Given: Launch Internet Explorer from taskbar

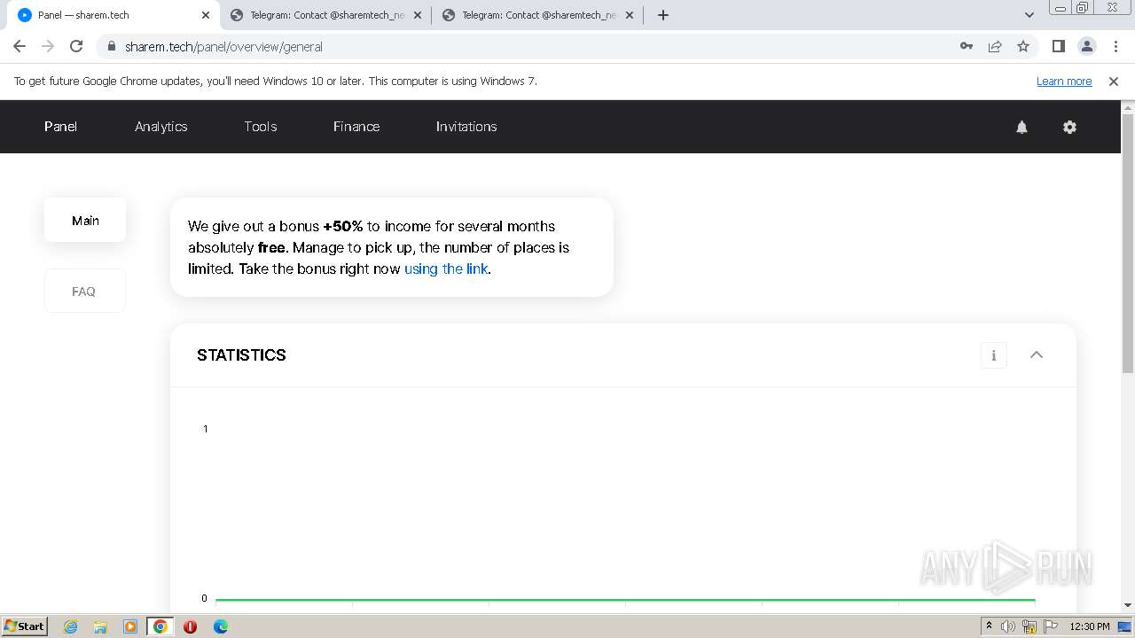Looking at the screenshot, I should click(71, 626).
